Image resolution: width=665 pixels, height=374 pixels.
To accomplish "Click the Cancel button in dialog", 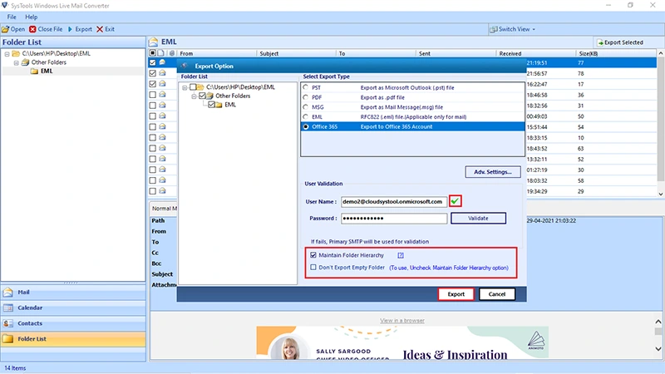I will pos(496,294).
